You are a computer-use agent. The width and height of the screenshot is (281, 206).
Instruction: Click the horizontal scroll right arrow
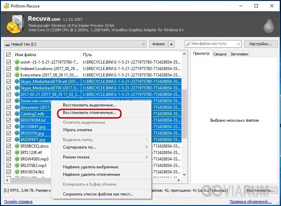tap(179, 181)
